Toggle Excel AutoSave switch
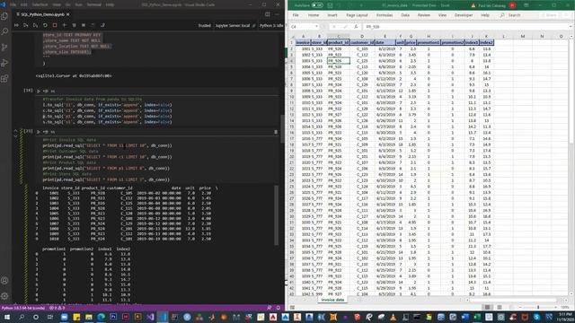Screen dimensions: 575x323 317,5
